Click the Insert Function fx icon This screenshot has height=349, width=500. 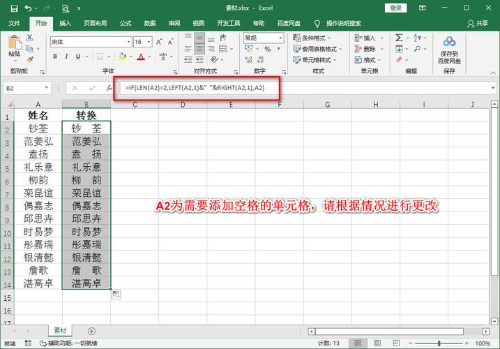click(x=109, y=88)
